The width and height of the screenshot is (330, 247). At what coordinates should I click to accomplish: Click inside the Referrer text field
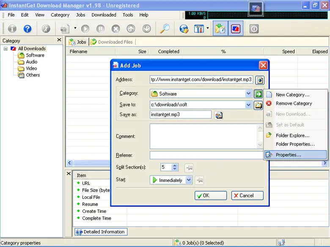coord(206,155)
